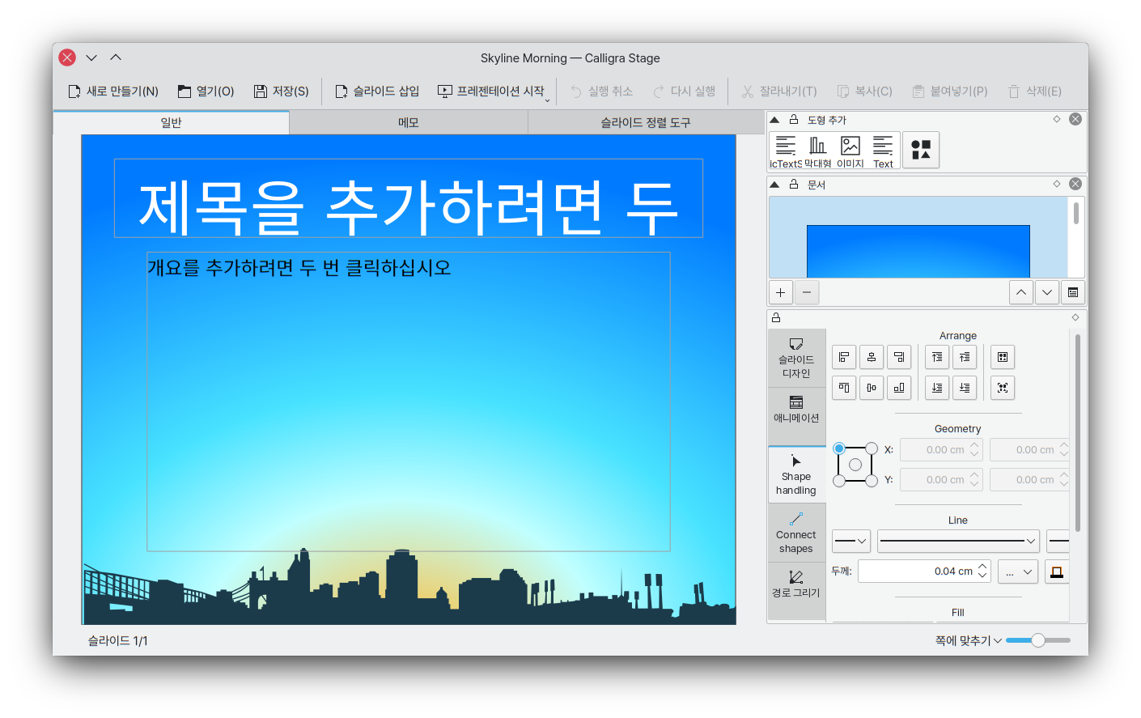This screenshot has width=1141, height=718.
Task: Insert an 이미지 image shape
Action: 850,151
